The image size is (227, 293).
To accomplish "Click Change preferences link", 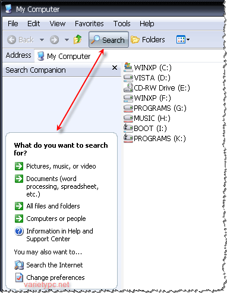I will click(x=55, y=278).
